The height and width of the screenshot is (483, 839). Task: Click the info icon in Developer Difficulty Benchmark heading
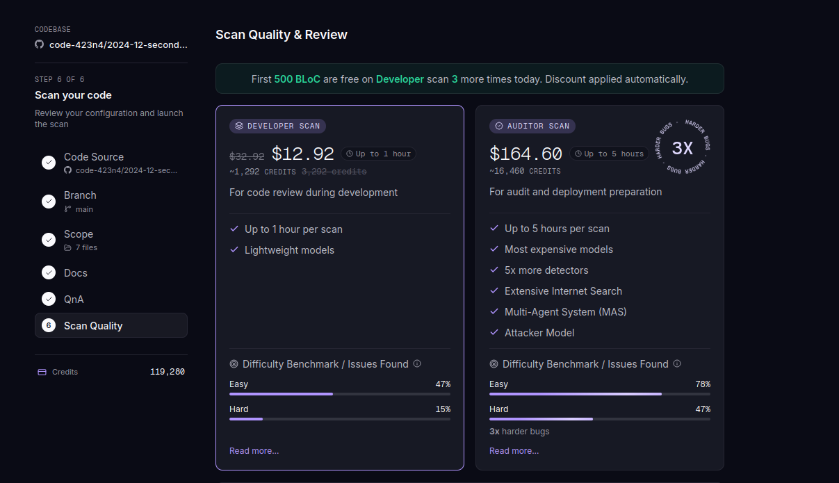pyautogui.click(x=417, y=363)
